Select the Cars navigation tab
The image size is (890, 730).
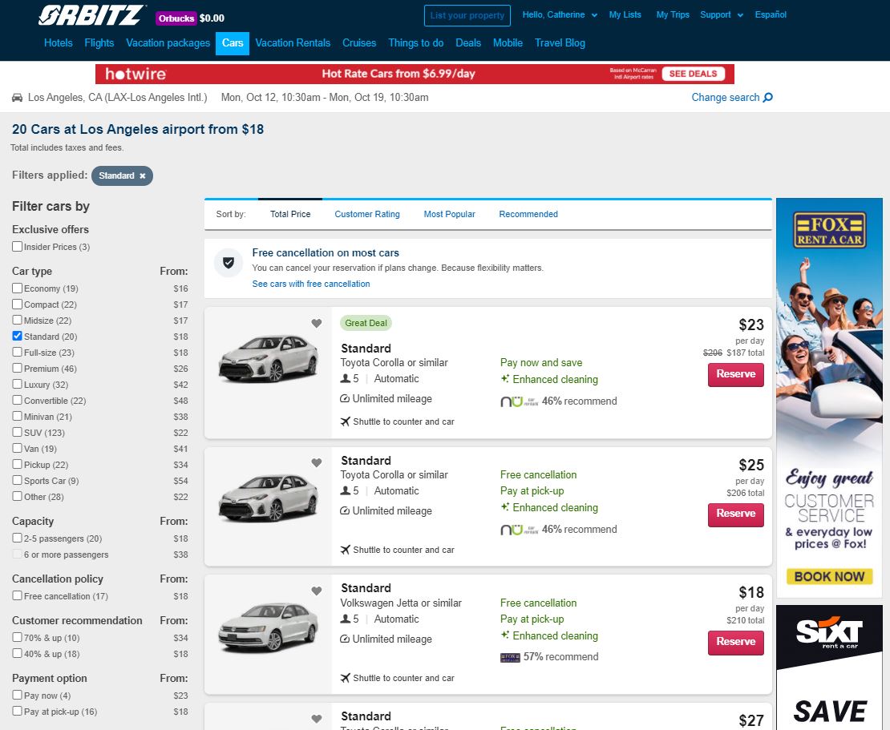click(x=233, y=43)
